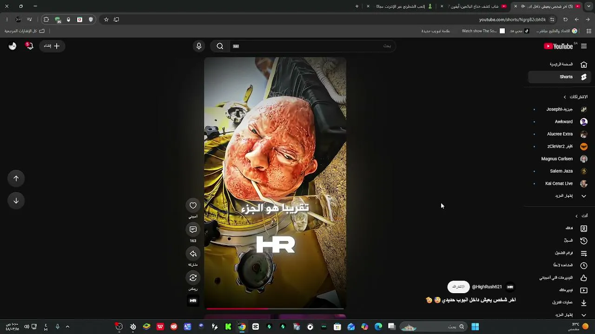Viewport: 595px width, 334px height.
Task: Open the Alucree Extra channel
Action: pyautogui.click(x=560, y=134)
